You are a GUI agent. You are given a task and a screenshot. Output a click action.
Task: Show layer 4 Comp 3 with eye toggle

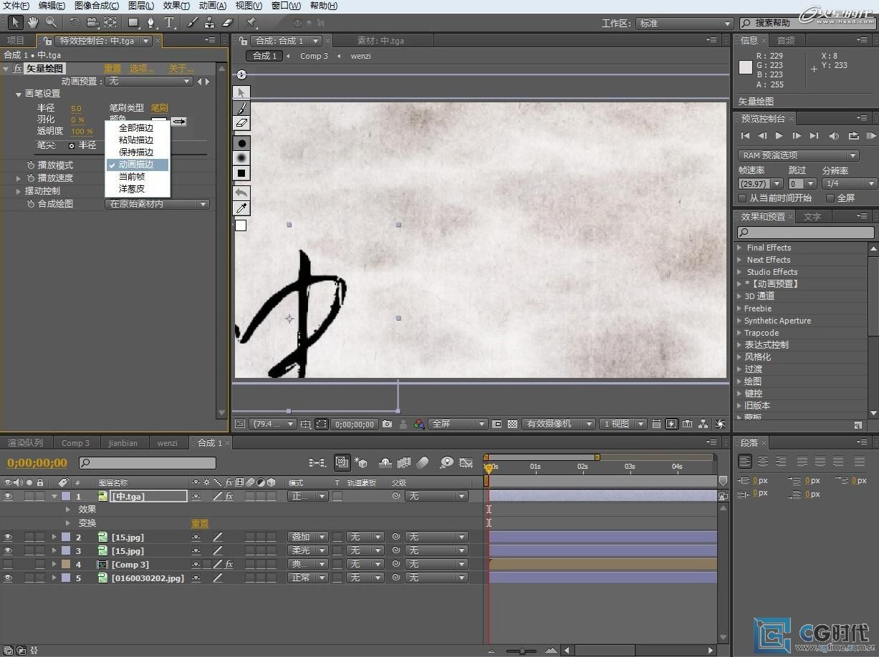click(8, 564)
